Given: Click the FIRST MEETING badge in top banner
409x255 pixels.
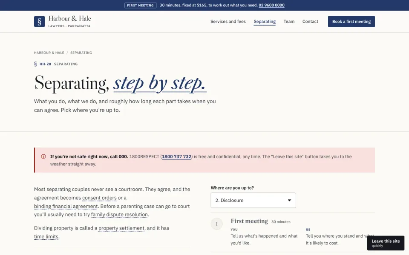Looking at the screenshot, I should (x=140, y=5).
